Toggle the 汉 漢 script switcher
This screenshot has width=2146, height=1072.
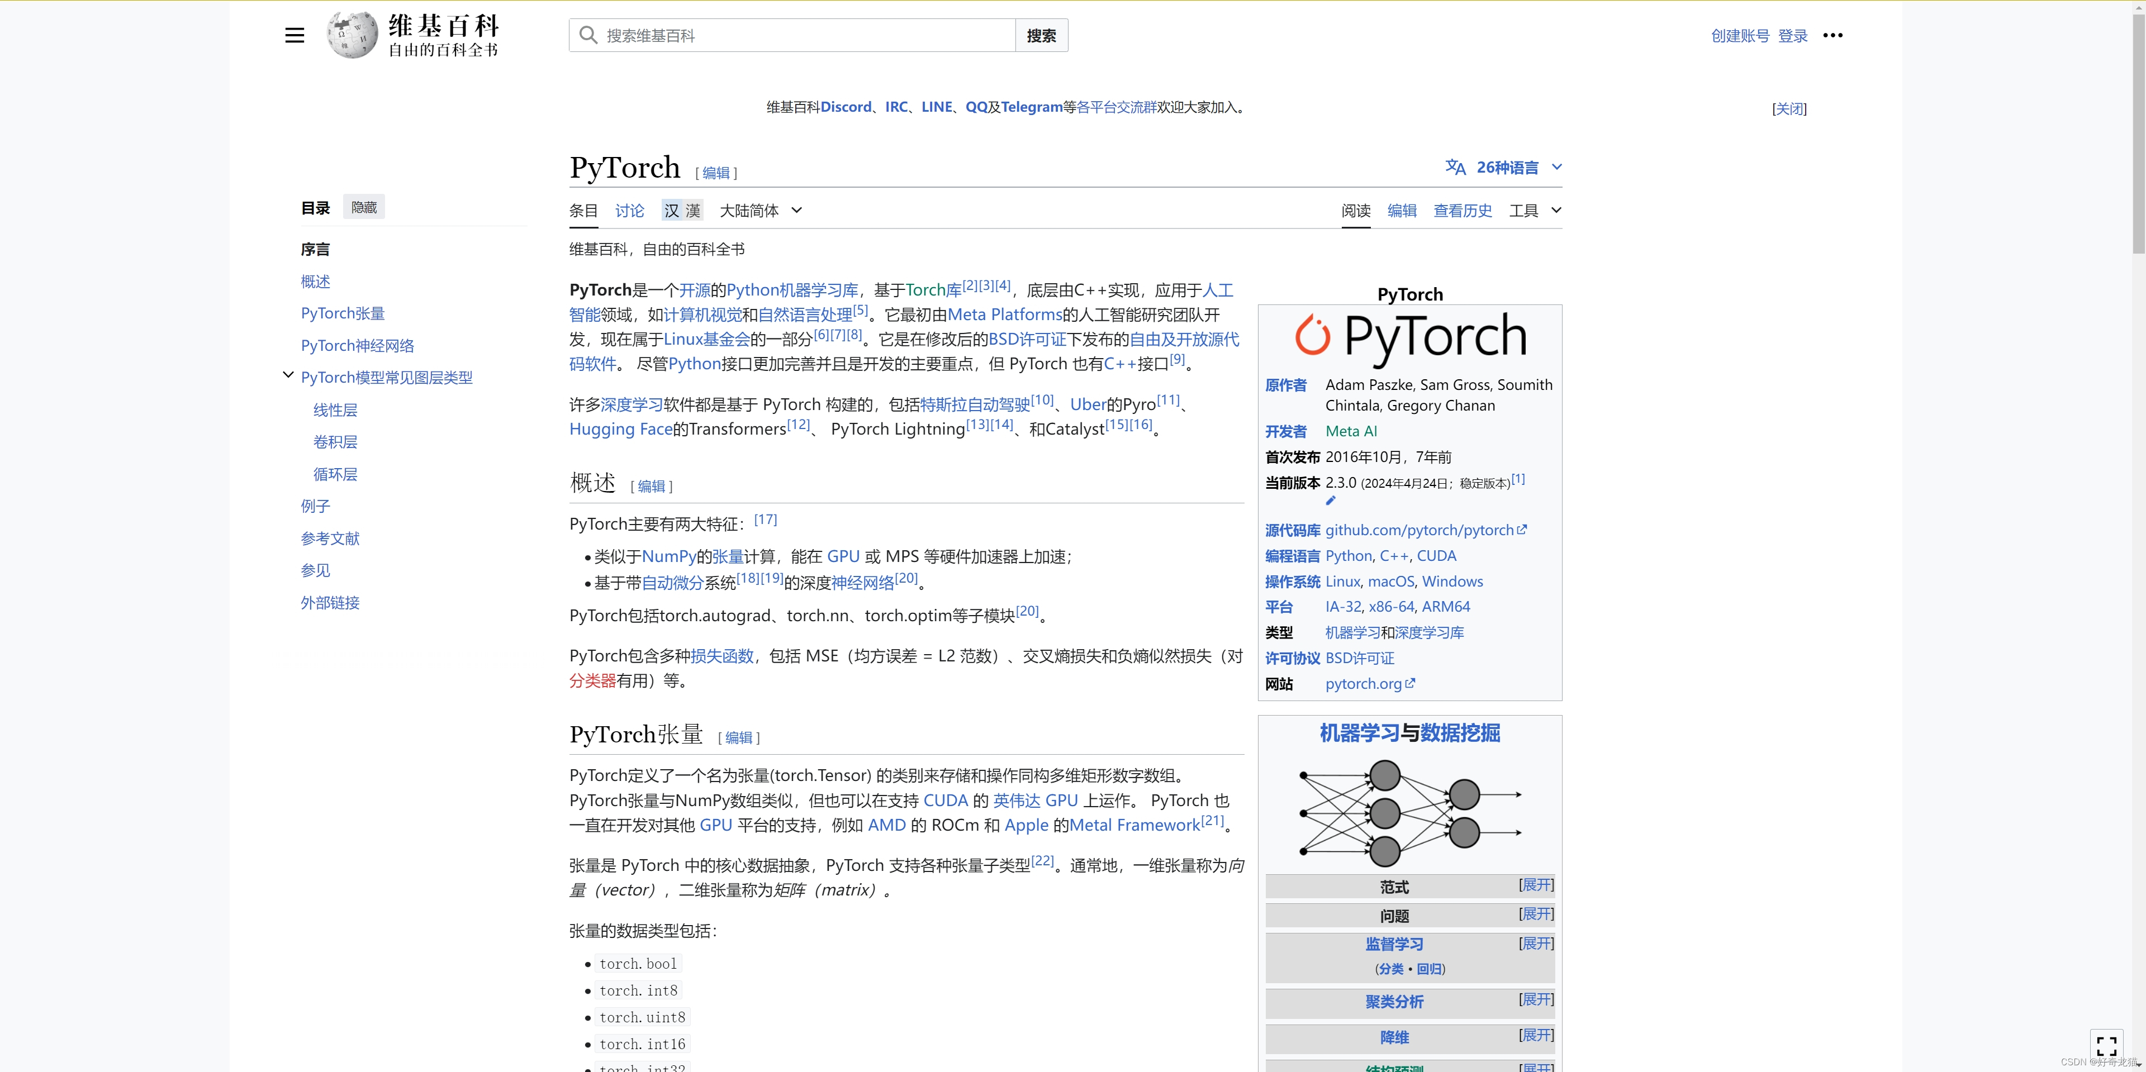tap(682, 211)
